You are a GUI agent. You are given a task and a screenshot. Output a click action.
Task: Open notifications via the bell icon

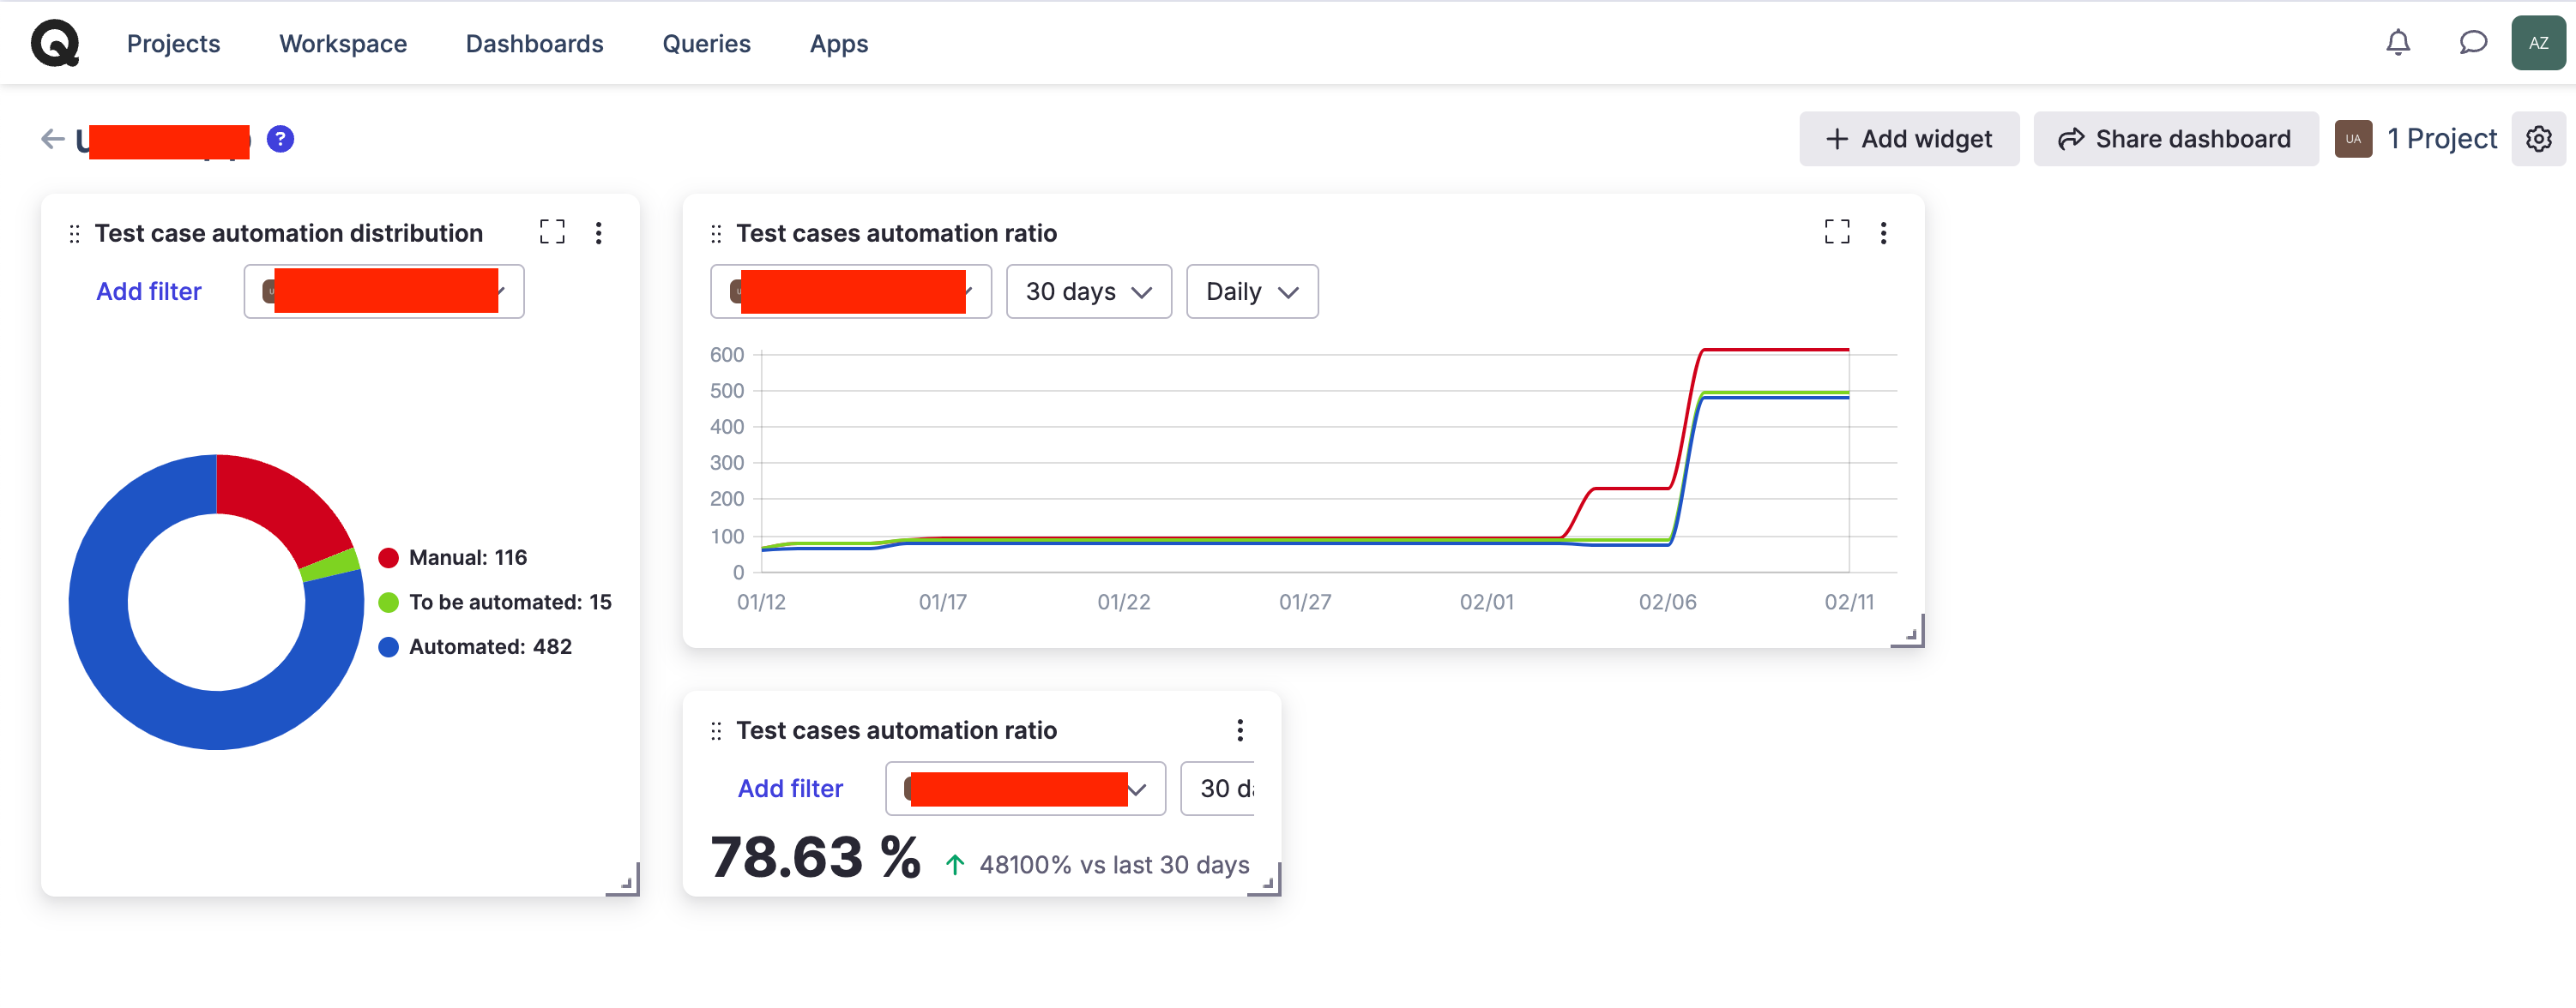click(x=2398, y=42)
